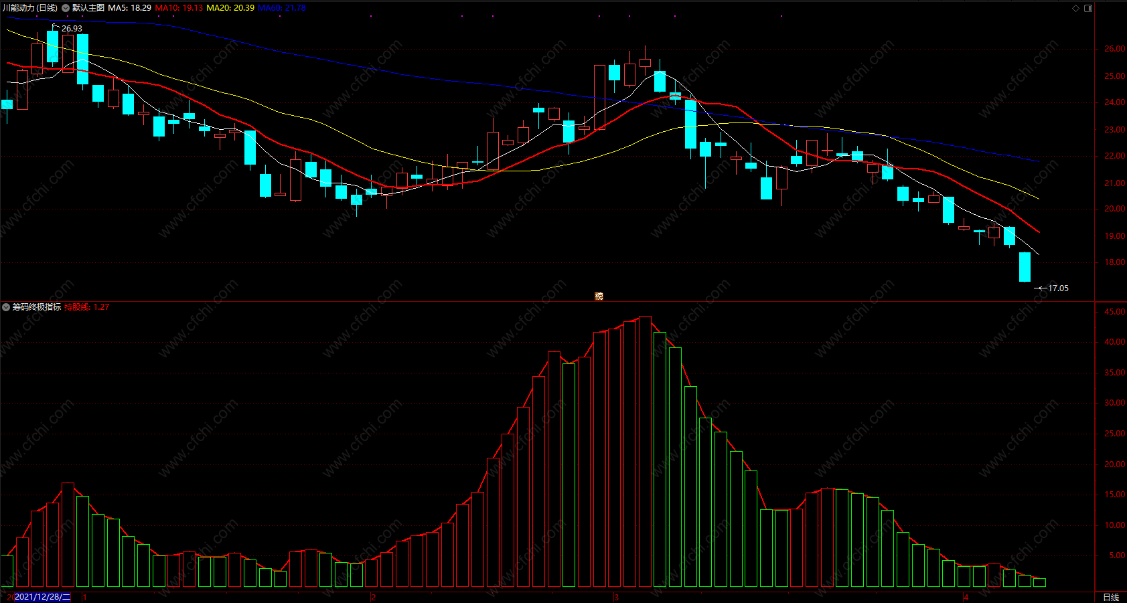The width and height of the screenshot is (1127, 603).
Task: Click the red MA10: 19.13 label
Action: click(x=179, y=8)
